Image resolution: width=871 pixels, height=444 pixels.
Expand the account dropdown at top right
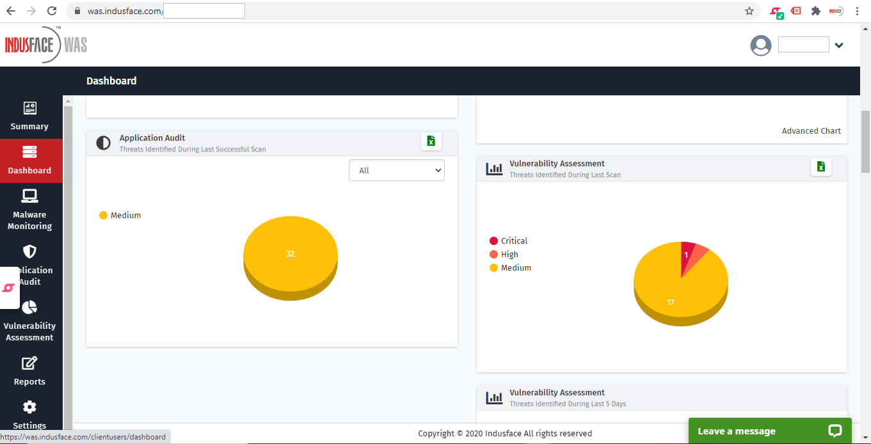pos(839,45)
